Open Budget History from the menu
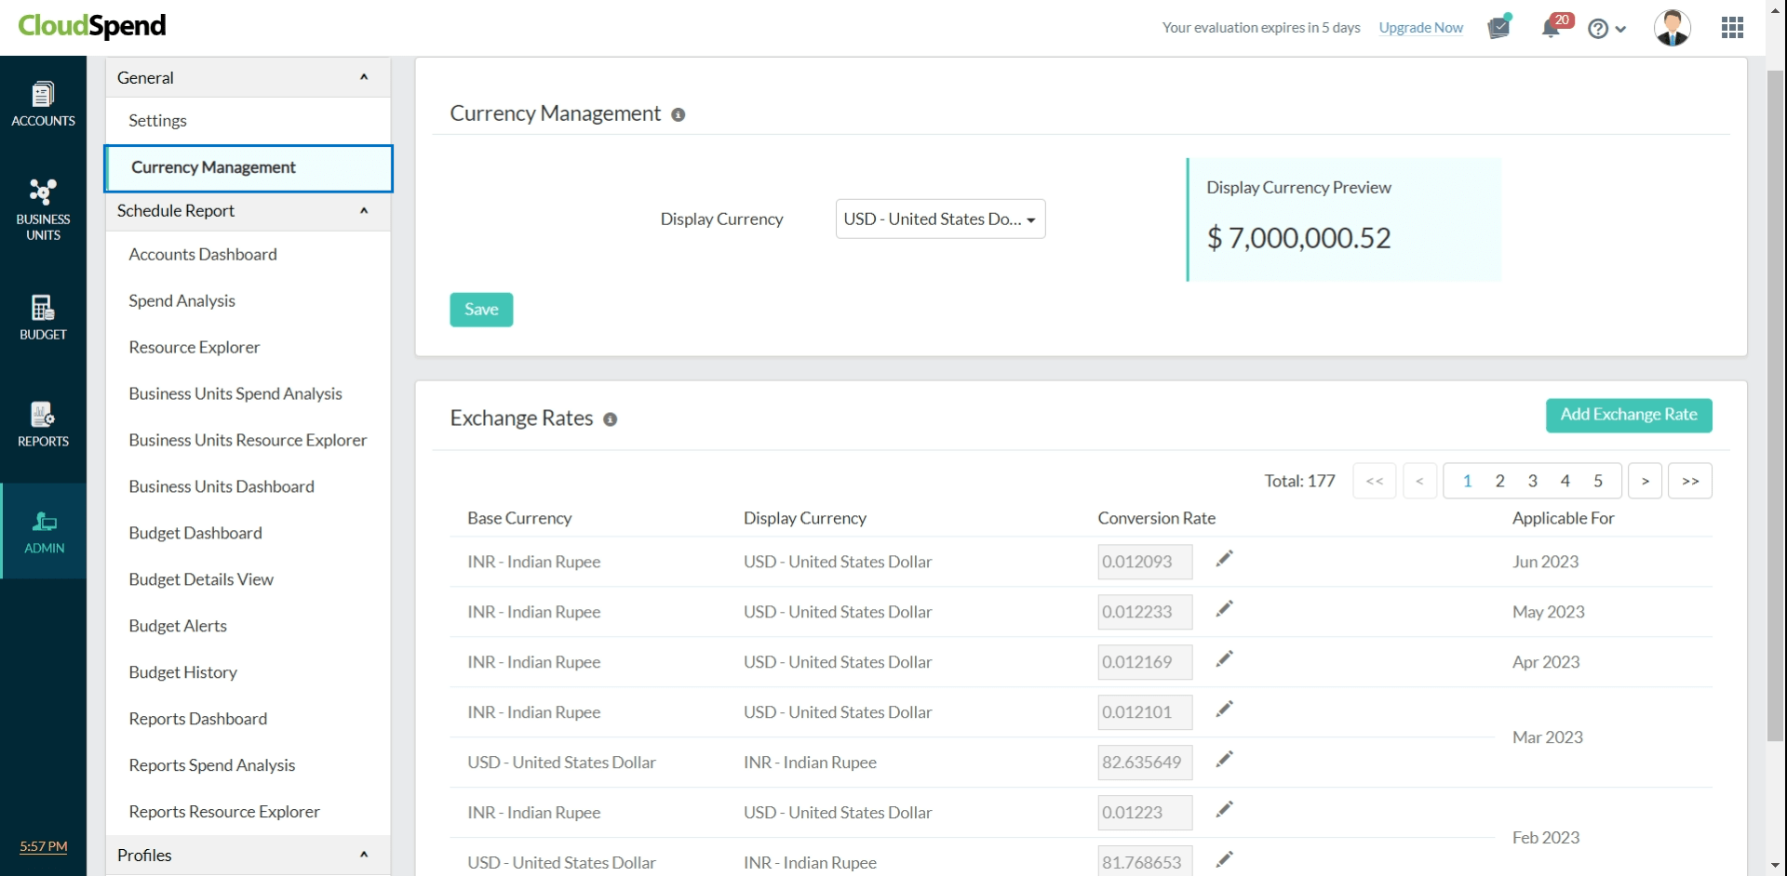Image resolution: width=1787 pixels, height=876 pixels. [182, 671]
